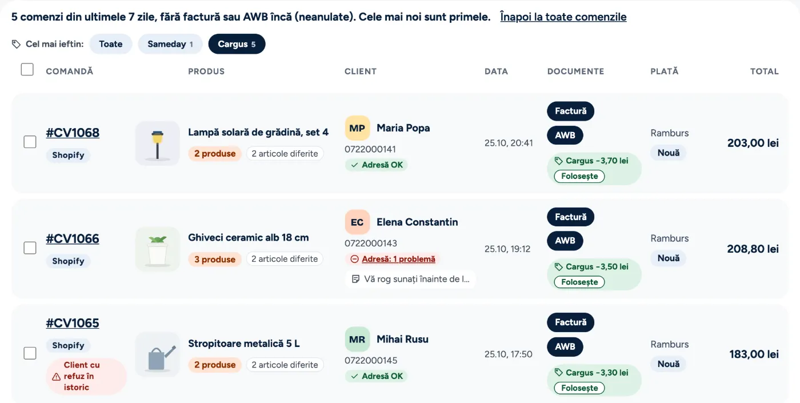Open the ceramic pot product thumbnail
This screenshot has width=800, height=403.
tap(157, 249)
